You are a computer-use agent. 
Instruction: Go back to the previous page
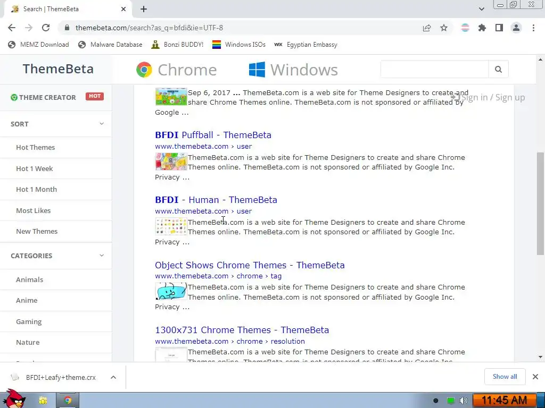click(12, 28)
